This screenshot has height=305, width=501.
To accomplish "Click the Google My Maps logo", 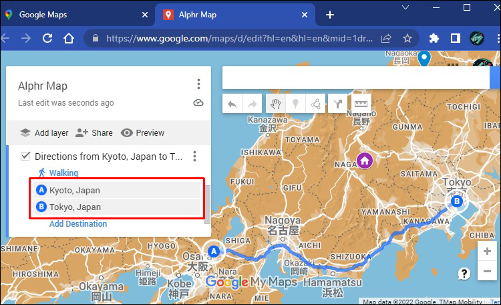I will click(251, 282).
